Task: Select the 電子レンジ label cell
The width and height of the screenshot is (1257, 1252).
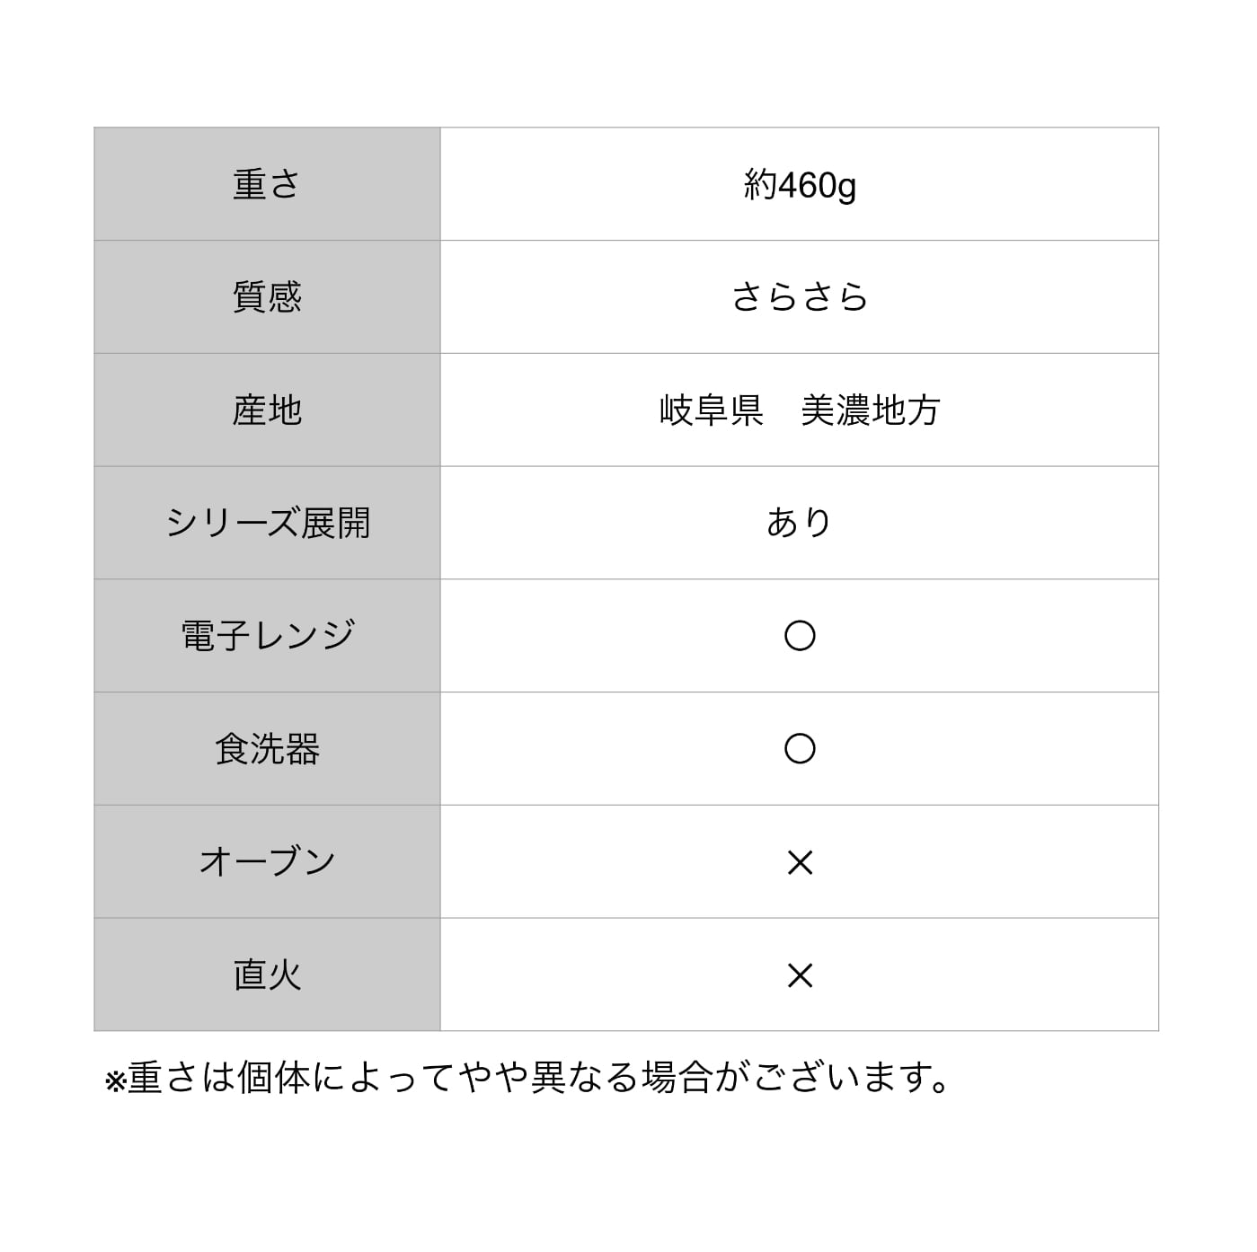Action: [267, 636]
